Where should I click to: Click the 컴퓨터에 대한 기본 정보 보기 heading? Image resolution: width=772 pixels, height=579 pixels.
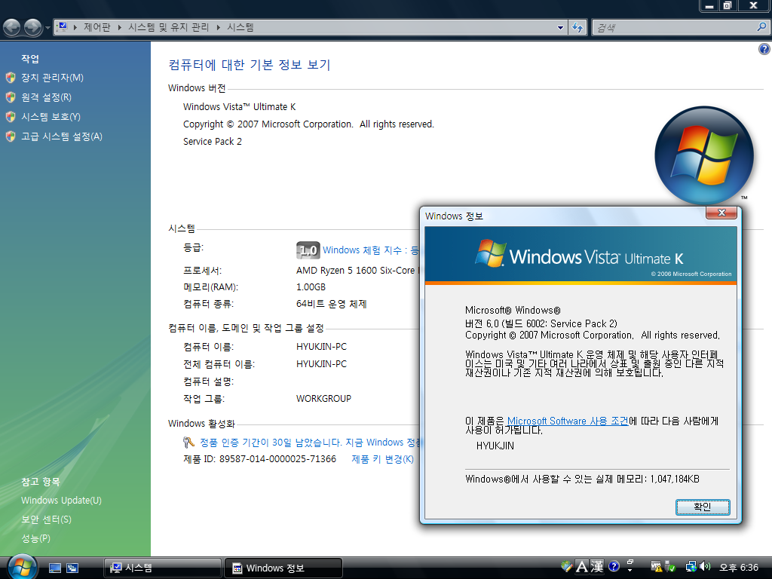point(249,65)
